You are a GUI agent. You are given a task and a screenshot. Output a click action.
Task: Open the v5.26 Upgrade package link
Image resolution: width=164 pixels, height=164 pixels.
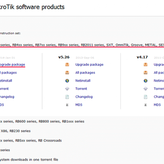(89, 65)
